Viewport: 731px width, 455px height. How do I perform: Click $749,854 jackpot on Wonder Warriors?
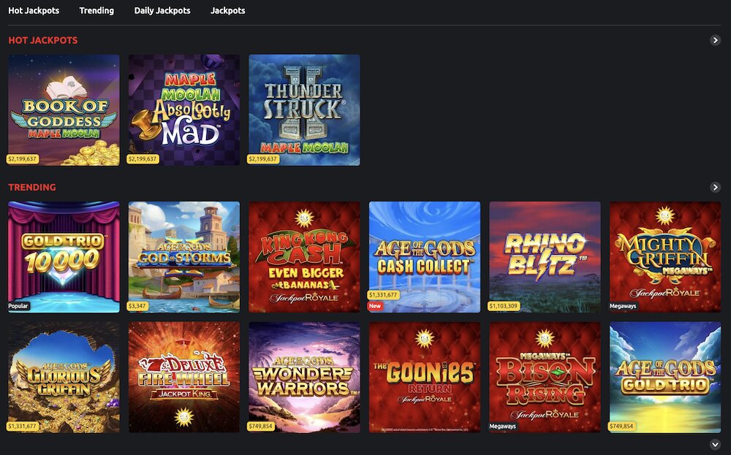[261, 426]
